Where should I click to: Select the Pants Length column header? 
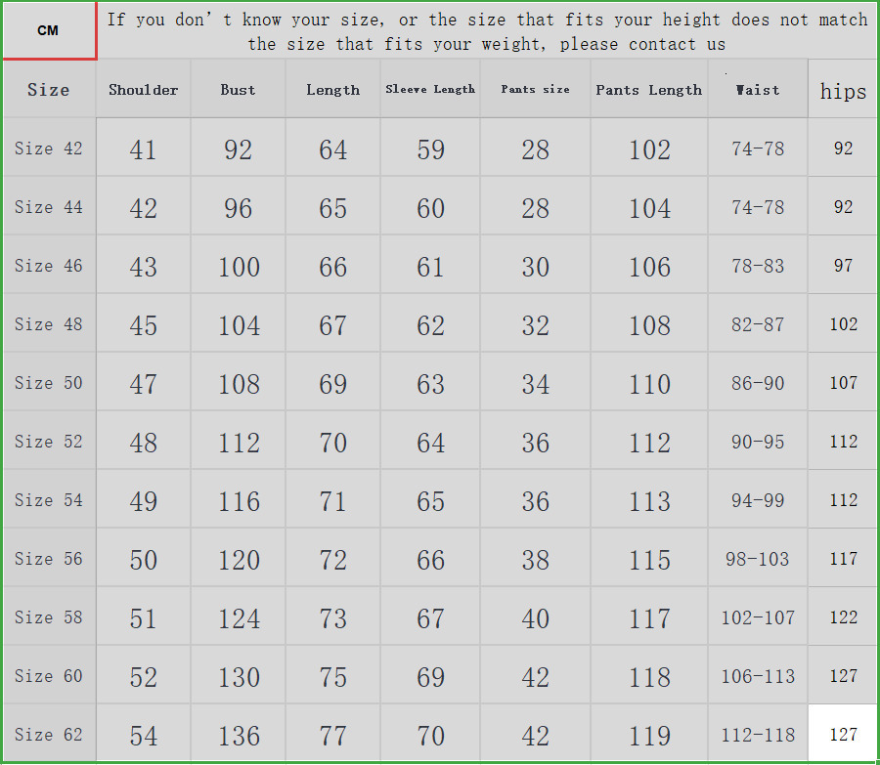[x=649, y=90]
